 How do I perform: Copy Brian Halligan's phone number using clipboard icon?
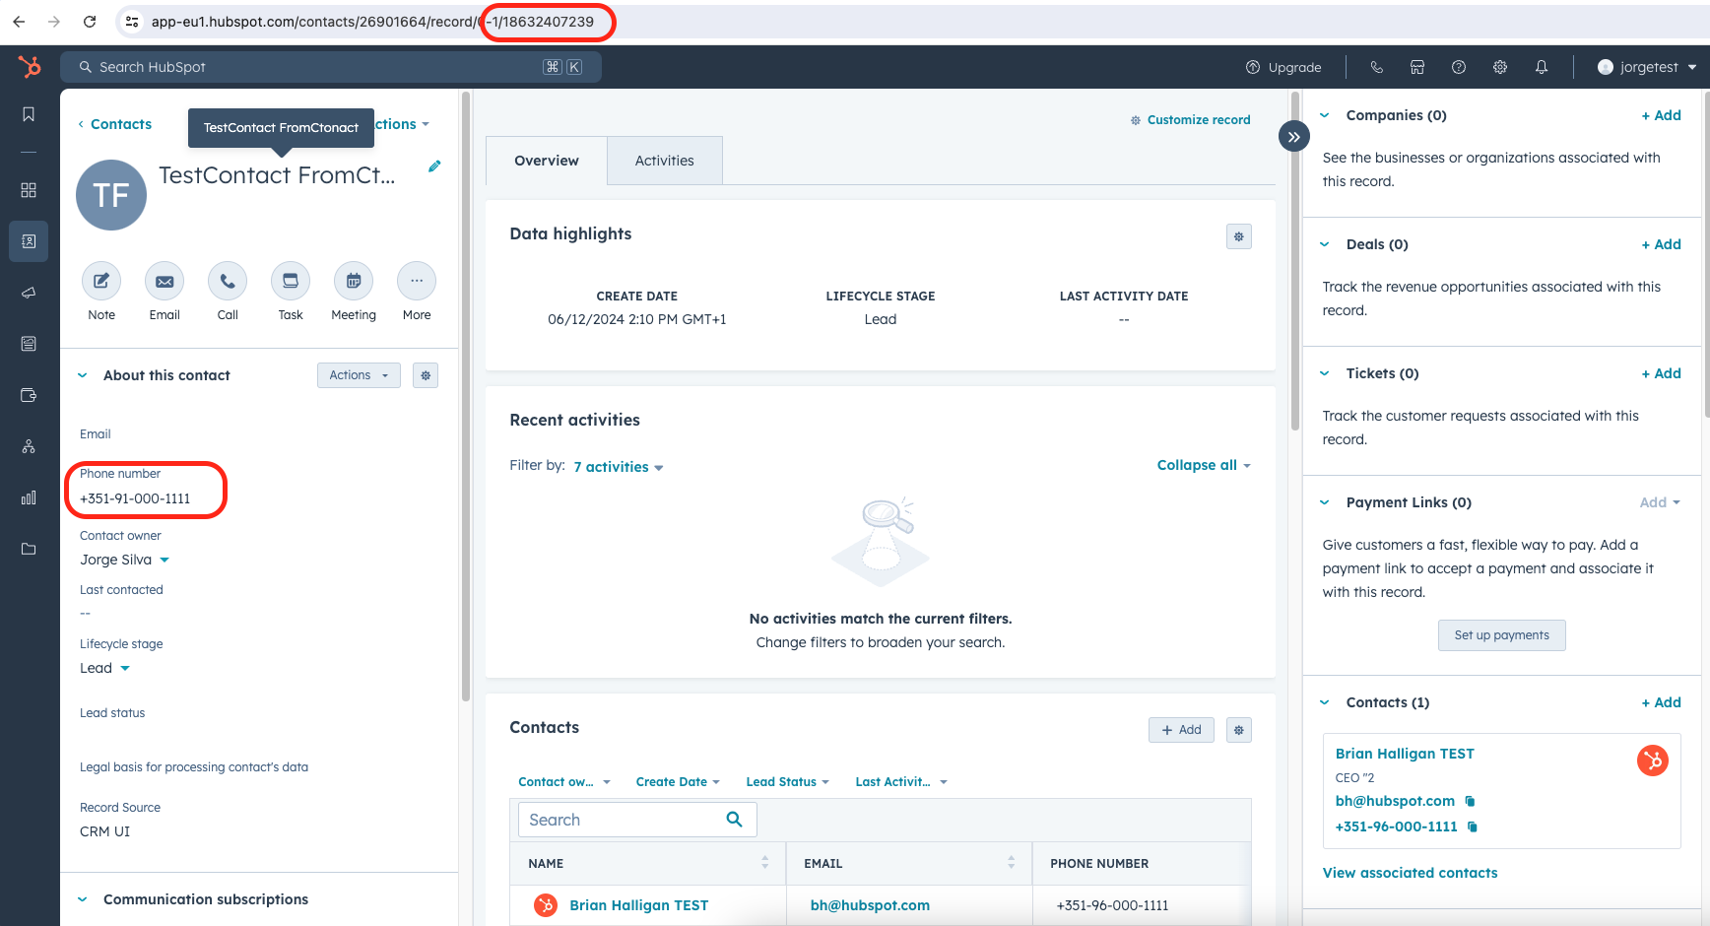pos(1472,827)
